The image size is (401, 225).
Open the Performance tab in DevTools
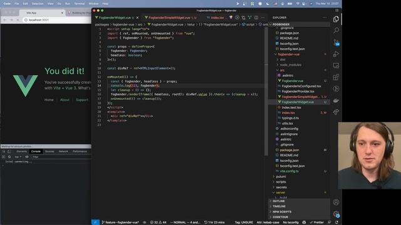(80, 151)
